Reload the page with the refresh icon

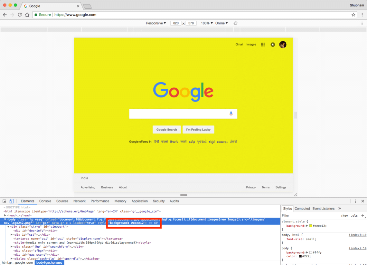[20, 15]
